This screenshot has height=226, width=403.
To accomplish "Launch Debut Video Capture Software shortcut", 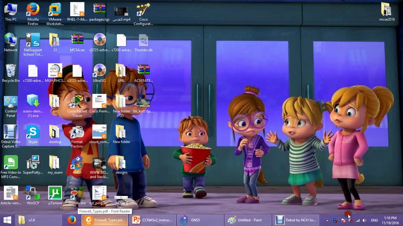I will 11,137.
